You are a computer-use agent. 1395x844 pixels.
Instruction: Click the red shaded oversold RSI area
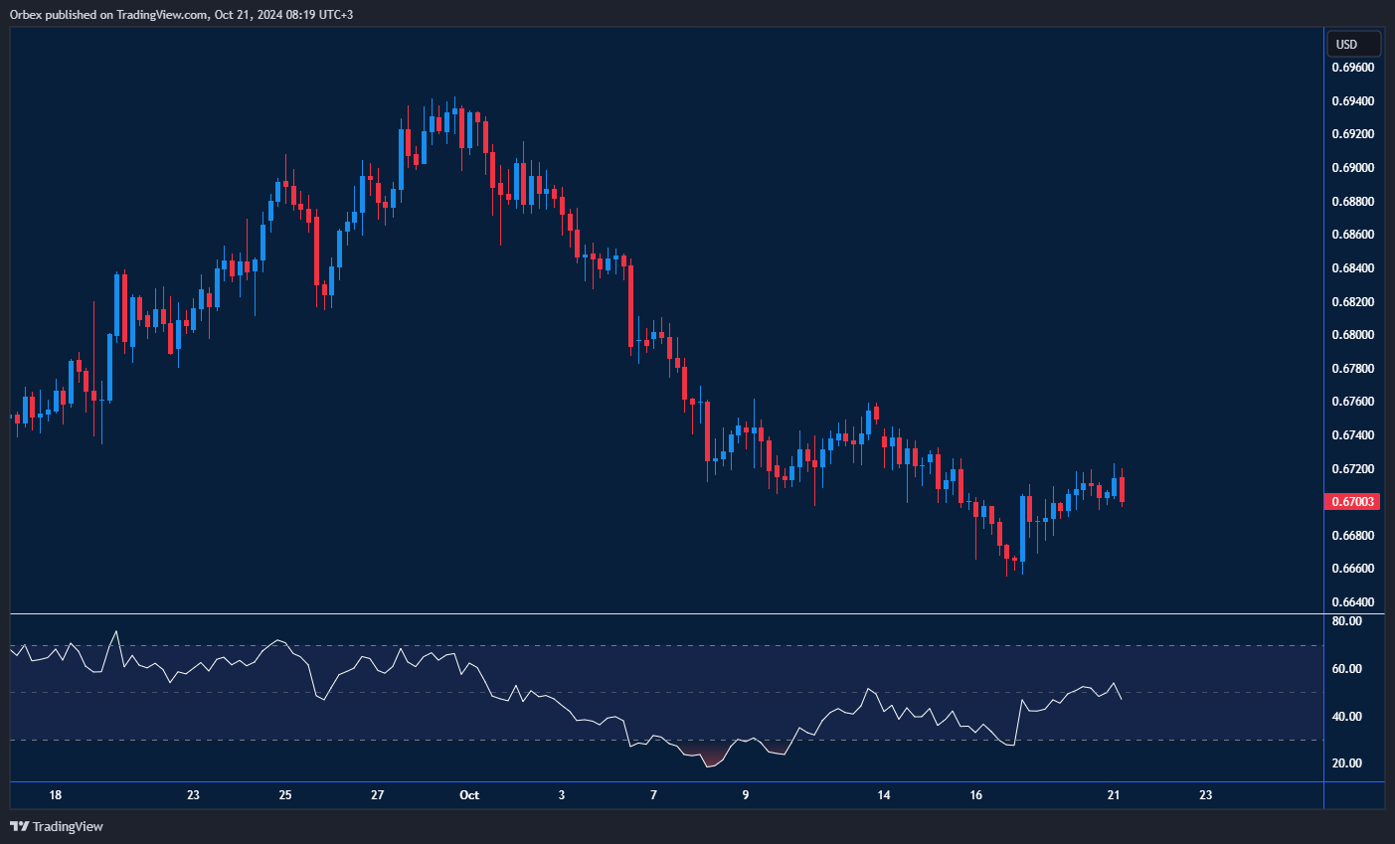tap(708, 754)
